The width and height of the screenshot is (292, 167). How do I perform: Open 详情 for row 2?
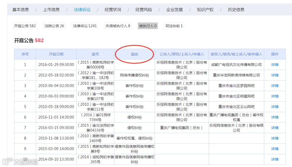point(275,75)
